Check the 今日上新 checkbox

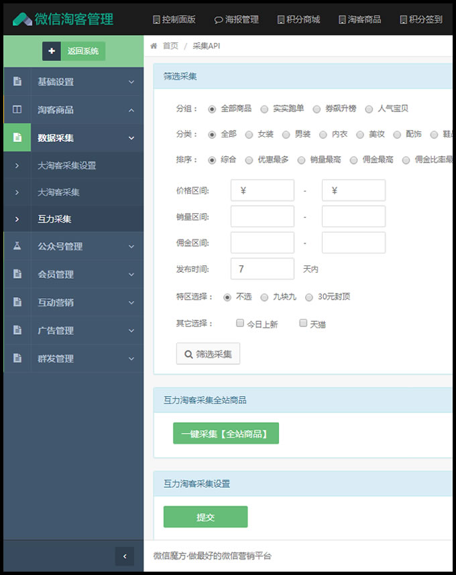click(240, 323)
